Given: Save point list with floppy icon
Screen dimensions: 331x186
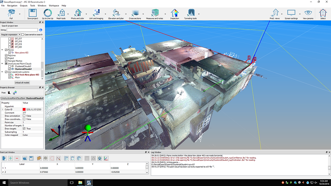Looking at the screenshot, I should (x=31, y=158).
